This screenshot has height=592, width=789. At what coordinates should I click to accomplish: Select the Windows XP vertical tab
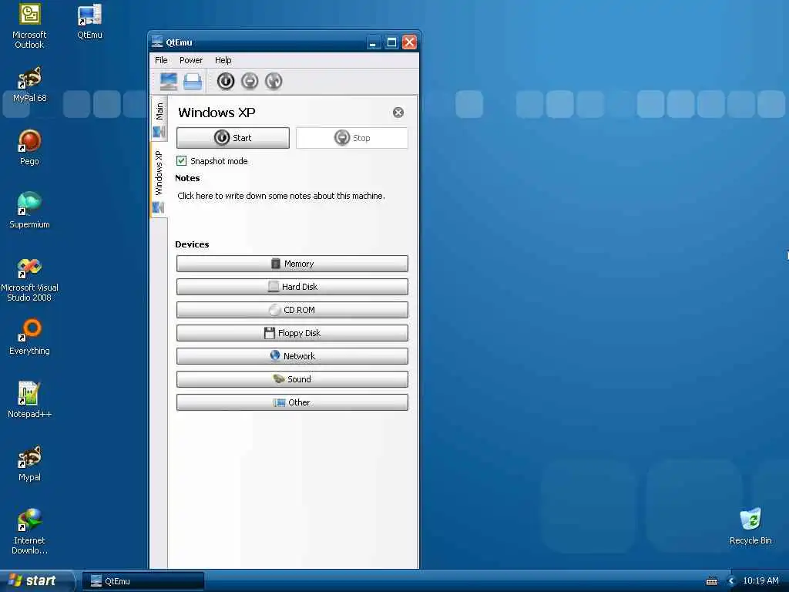(x=159, y=180)
